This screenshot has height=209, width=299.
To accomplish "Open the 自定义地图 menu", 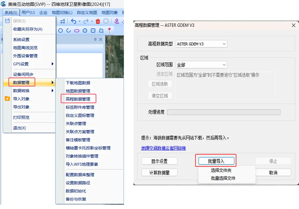I will coord(87,12).
